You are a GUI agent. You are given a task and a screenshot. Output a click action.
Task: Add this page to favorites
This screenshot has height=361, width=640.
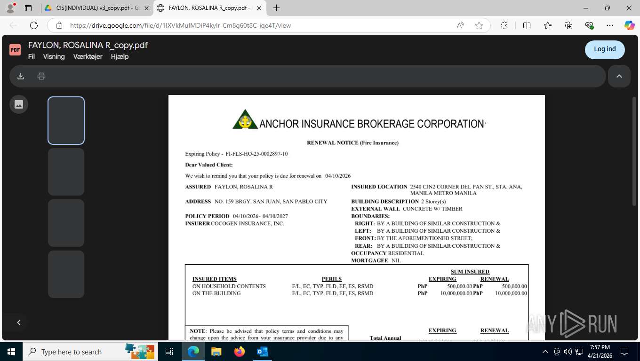click(x=479, y=25)
